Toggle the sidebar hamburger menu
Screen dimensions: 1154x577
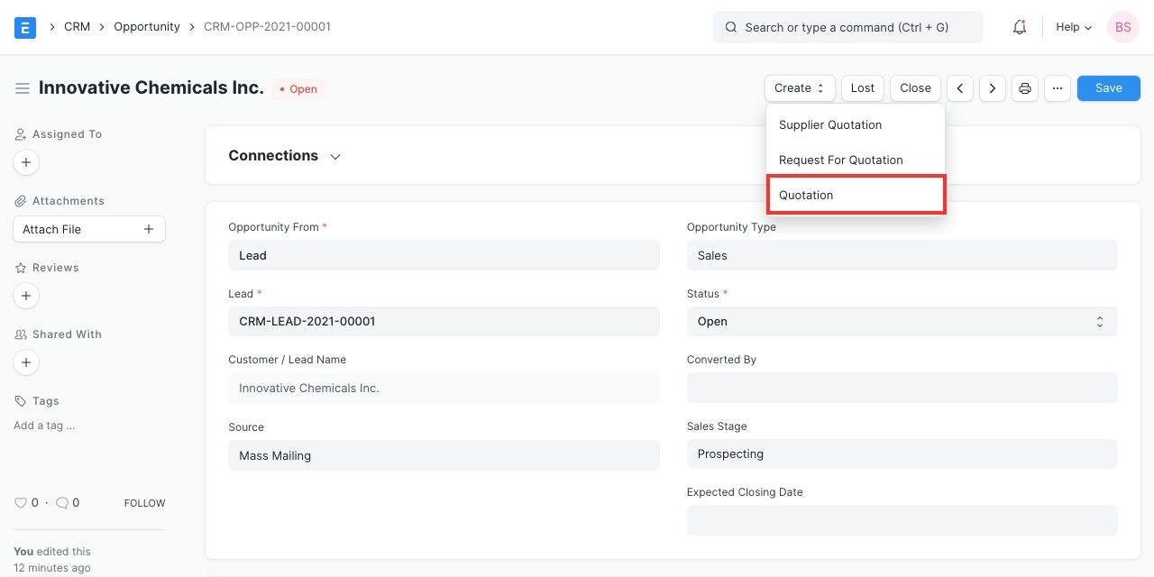point(23,88)
